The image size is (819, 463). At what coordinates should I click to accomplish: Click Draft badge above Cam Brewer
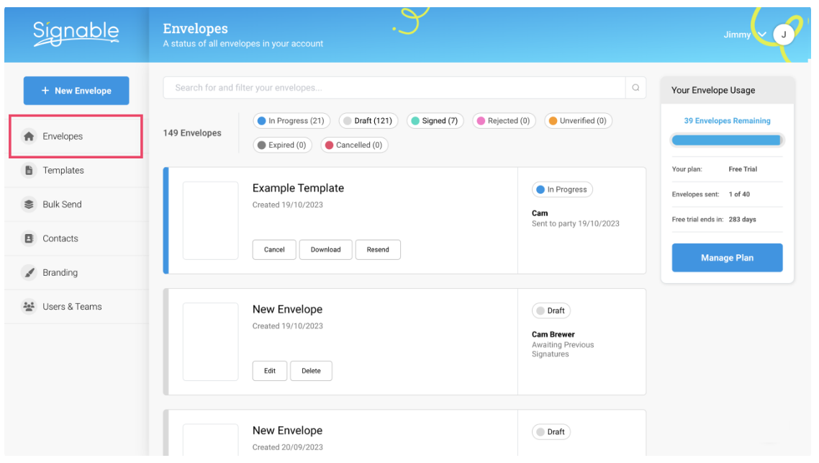[551, 311]
